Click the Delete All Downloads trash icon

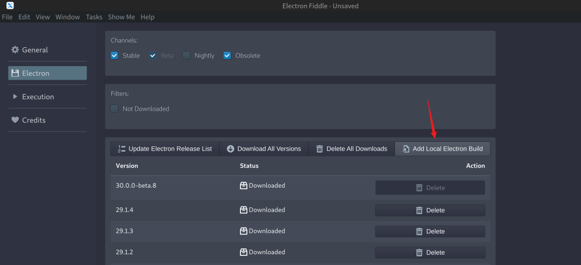tap(320, 149)
